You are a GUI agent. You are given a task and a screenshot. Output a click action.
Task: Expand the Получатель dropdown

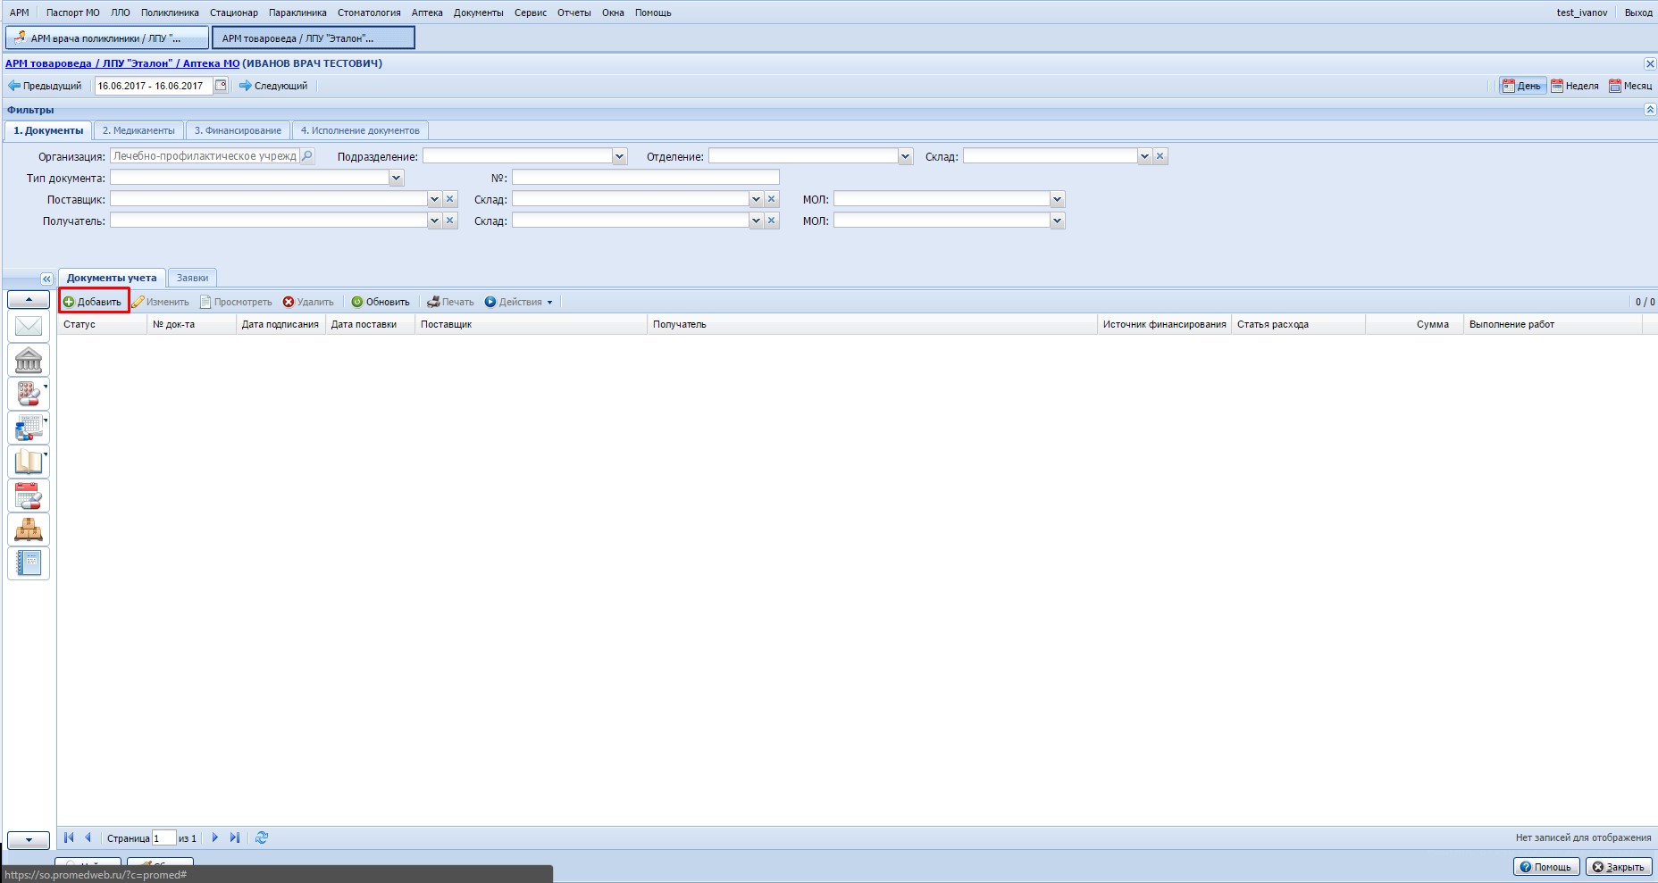434,221
